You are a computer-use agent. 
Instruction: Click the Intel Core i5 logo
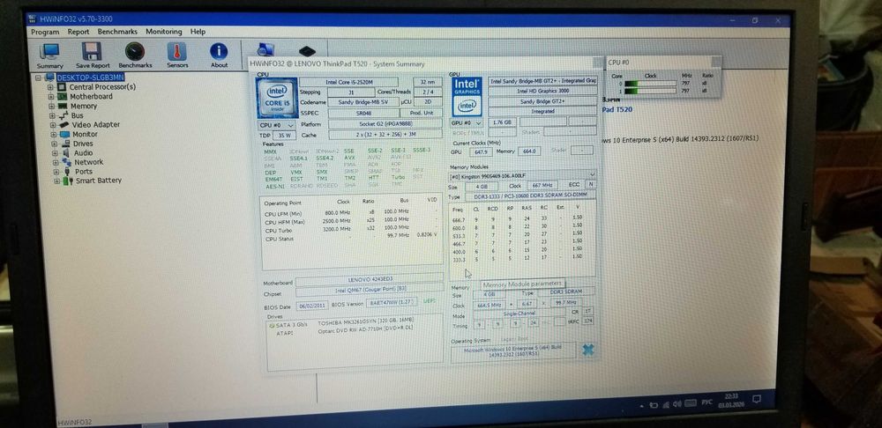[277, 98]
